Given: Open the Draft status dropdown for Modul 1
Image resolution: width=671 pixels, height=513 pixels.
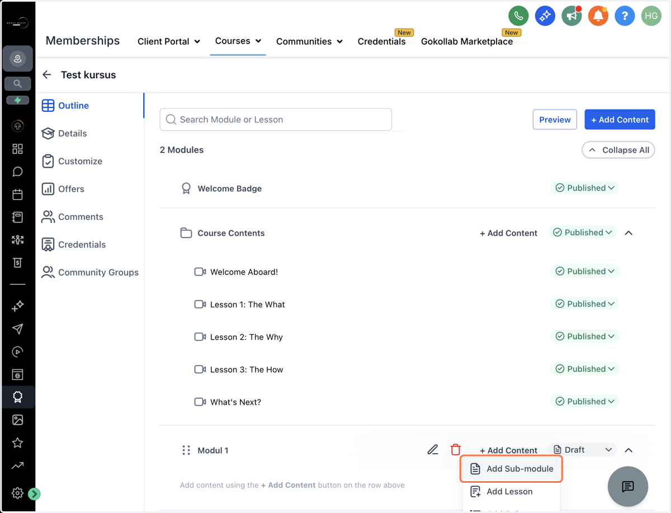Looking at the screenshot, I should 582,450.
